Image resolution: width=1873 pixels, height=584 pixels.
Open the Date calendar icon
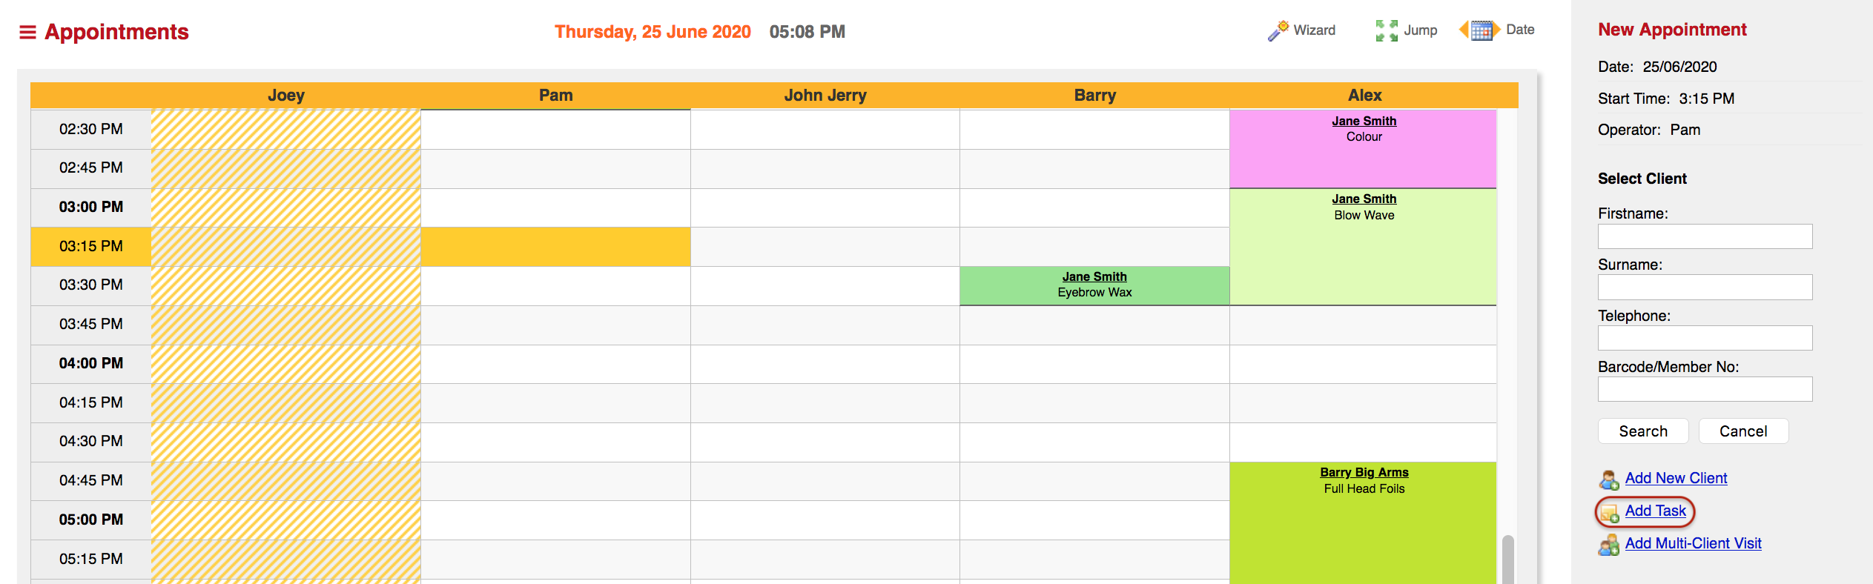pyautogui.click(x=1482, y=30)
